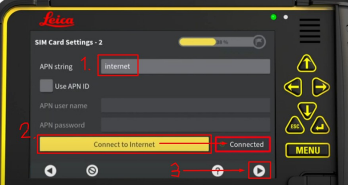Click the left arrow key
Screen dimensions: 348x185
293,87
